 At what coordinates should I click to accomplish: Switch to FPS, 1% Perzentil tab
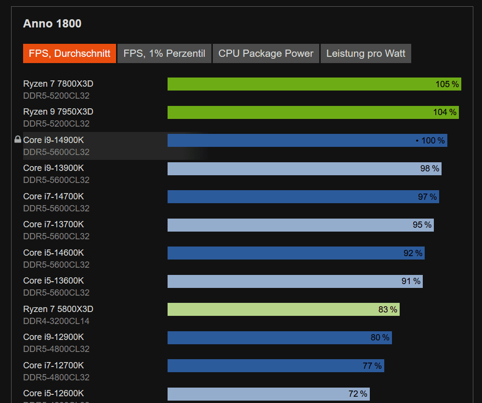pos(164,53)
